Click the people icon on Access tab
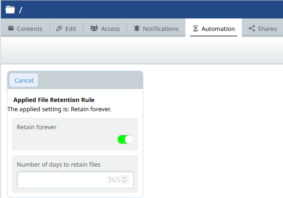Screen dimensions: 283x198 tap(93, 29)
